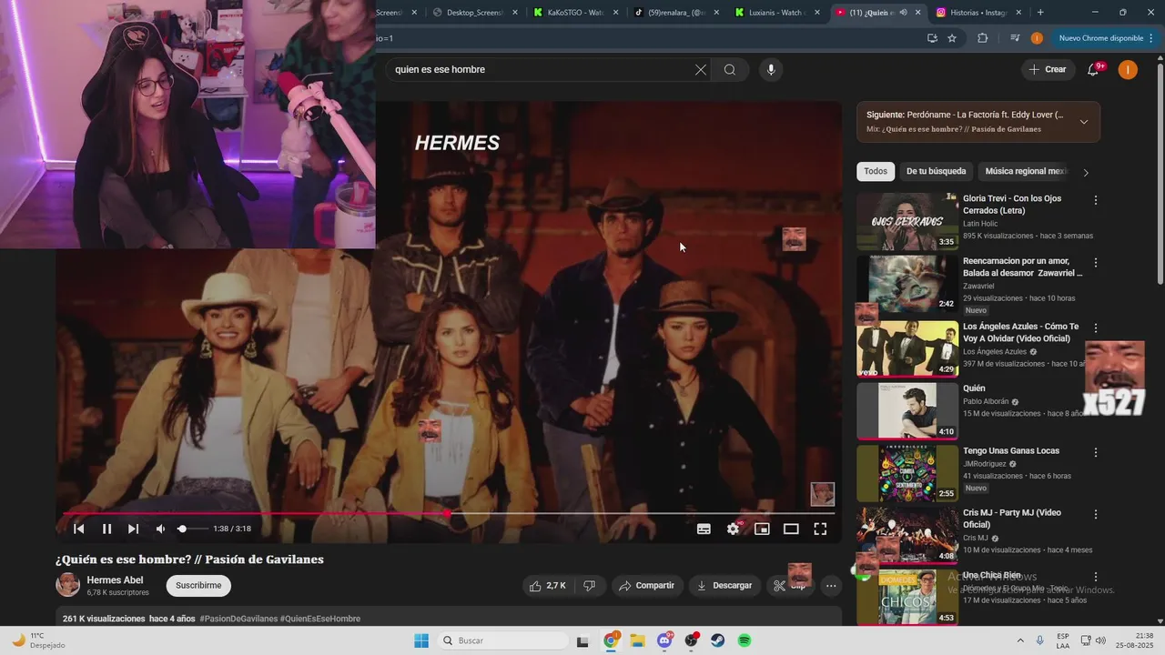Click the Nuevo Chrome disponible button

1100,38
